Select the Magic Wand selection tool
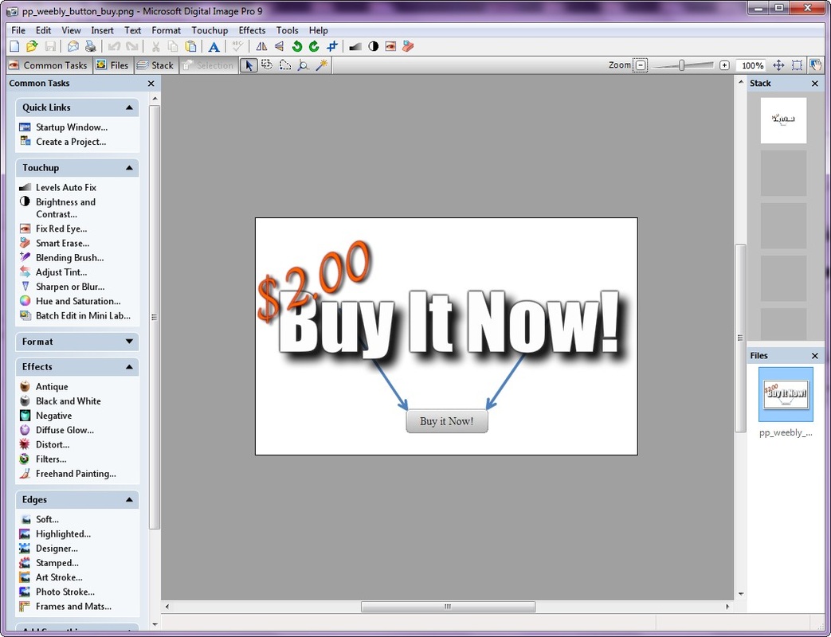The width and height of the screenshot is (831, 637). pos(322,65)
